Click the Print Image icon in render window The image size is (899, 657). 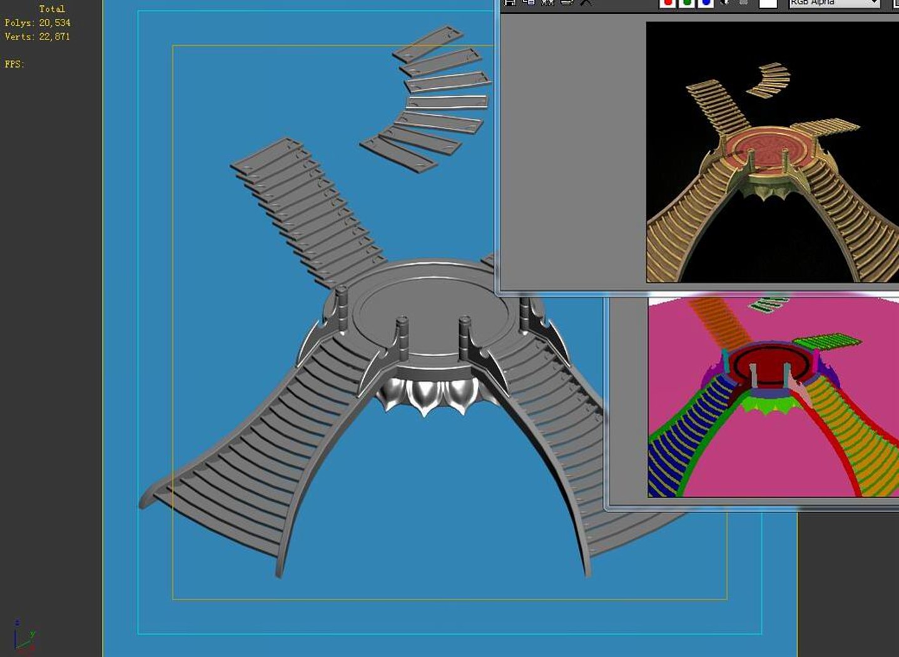click(567, 3)
